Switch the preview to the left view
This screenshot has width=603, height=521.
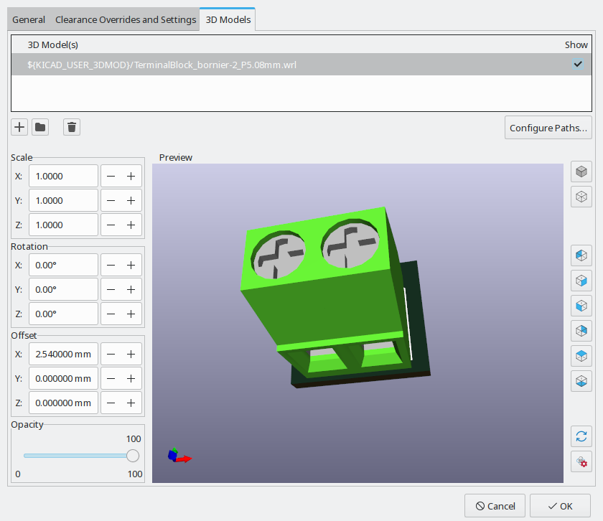(581, 255)
